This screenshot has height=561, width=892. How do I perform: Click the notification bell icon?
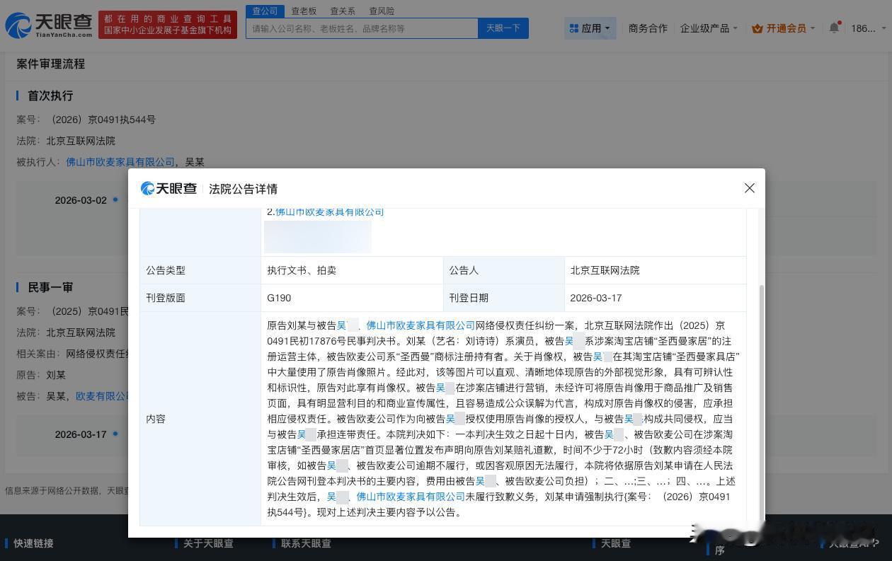(x=833, y=27)
